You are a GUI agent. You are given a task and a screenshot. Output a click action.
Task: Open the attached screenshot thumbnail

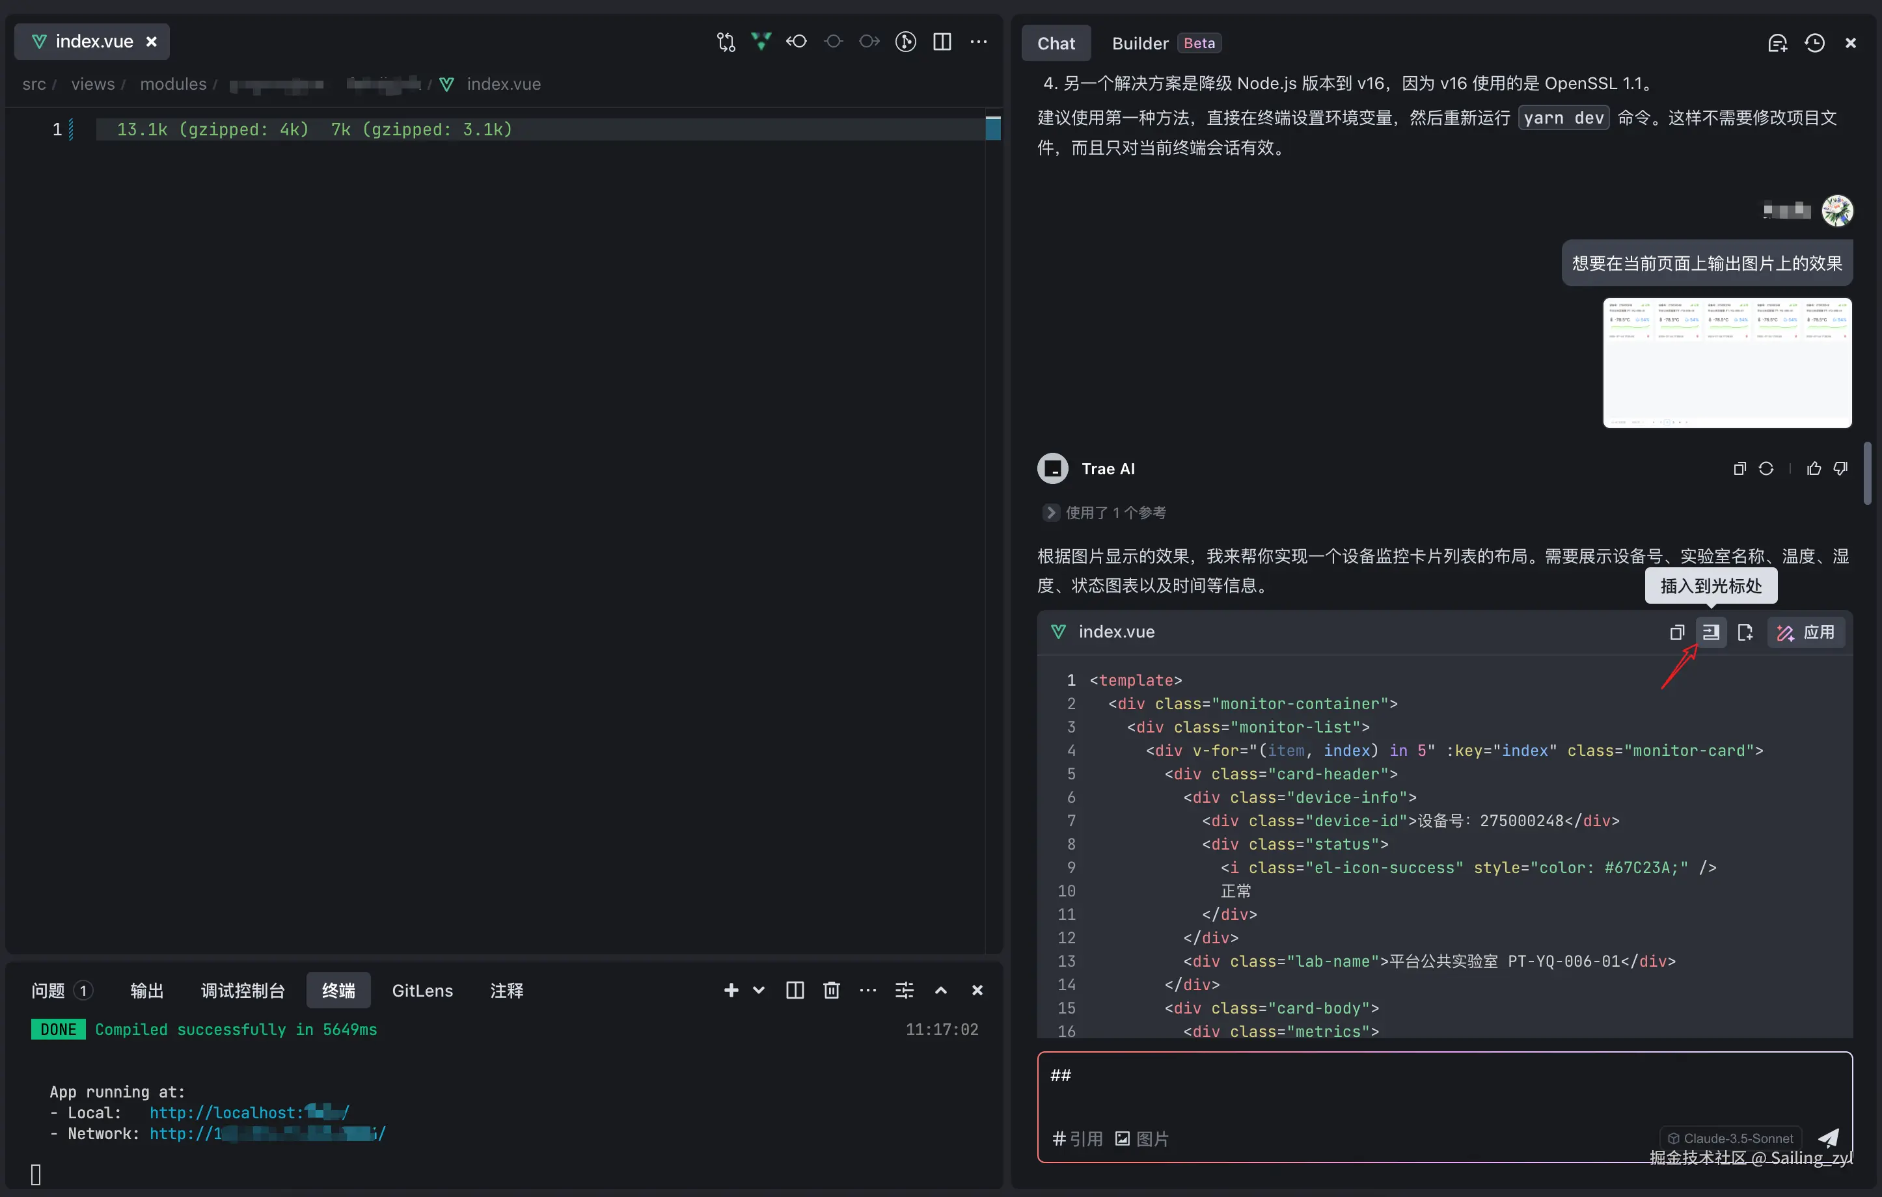pyautogui.click(x=1726, y=362)
